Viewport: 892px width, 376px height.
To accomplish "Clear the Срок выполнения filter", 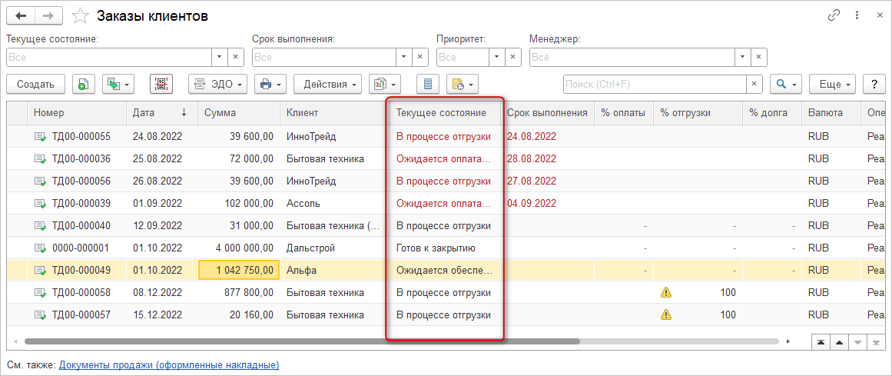I will coord(419,58).
